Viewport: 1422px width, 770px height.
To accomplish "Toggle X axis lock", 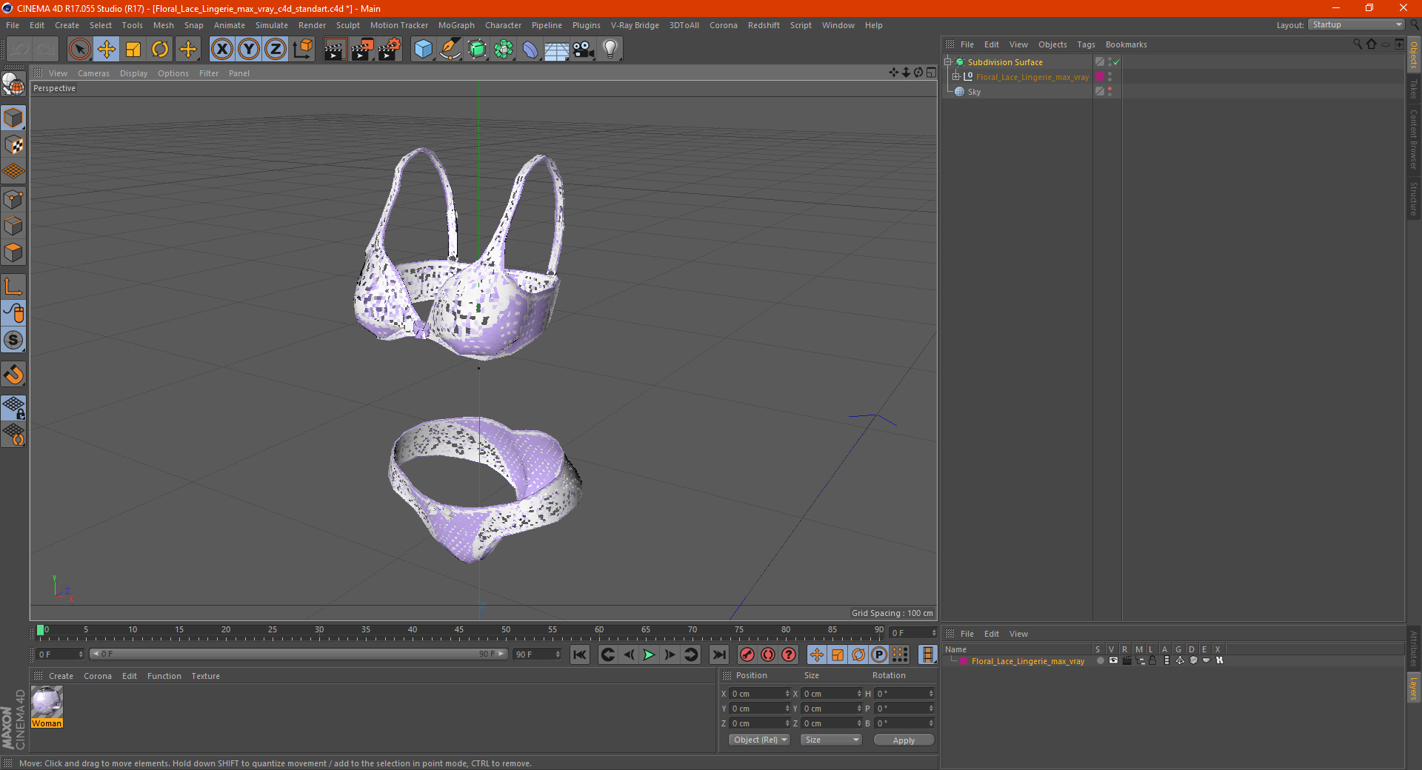I will [221, 50].
